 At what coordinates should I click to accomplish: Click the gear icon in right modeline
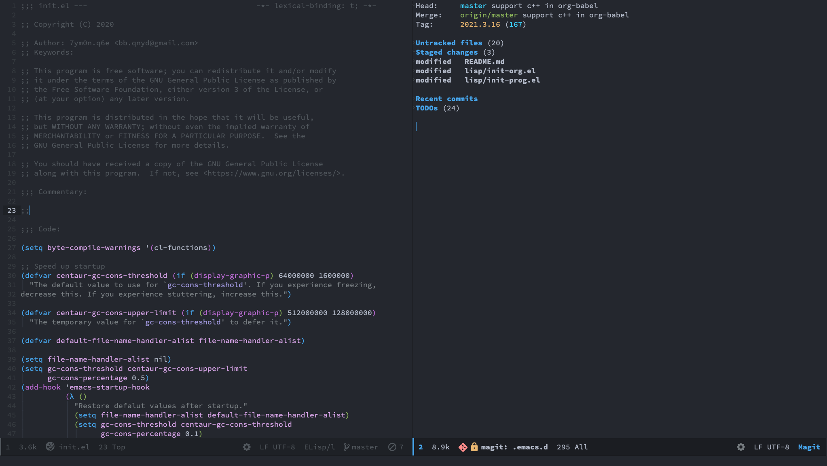pos(740,447)
